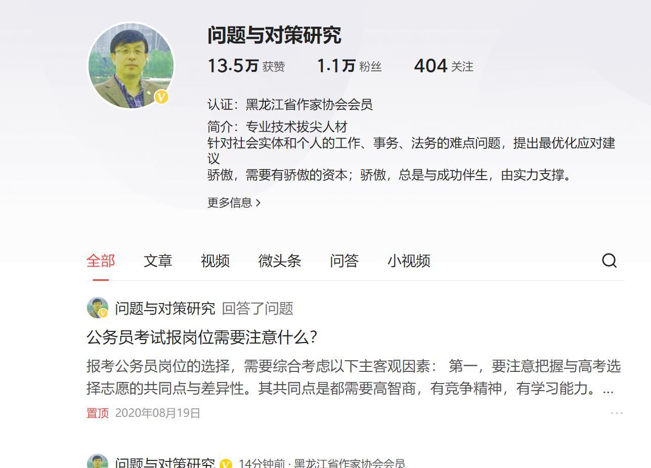
Task: Switch to the 视频 tab
Action: [215, 261]
